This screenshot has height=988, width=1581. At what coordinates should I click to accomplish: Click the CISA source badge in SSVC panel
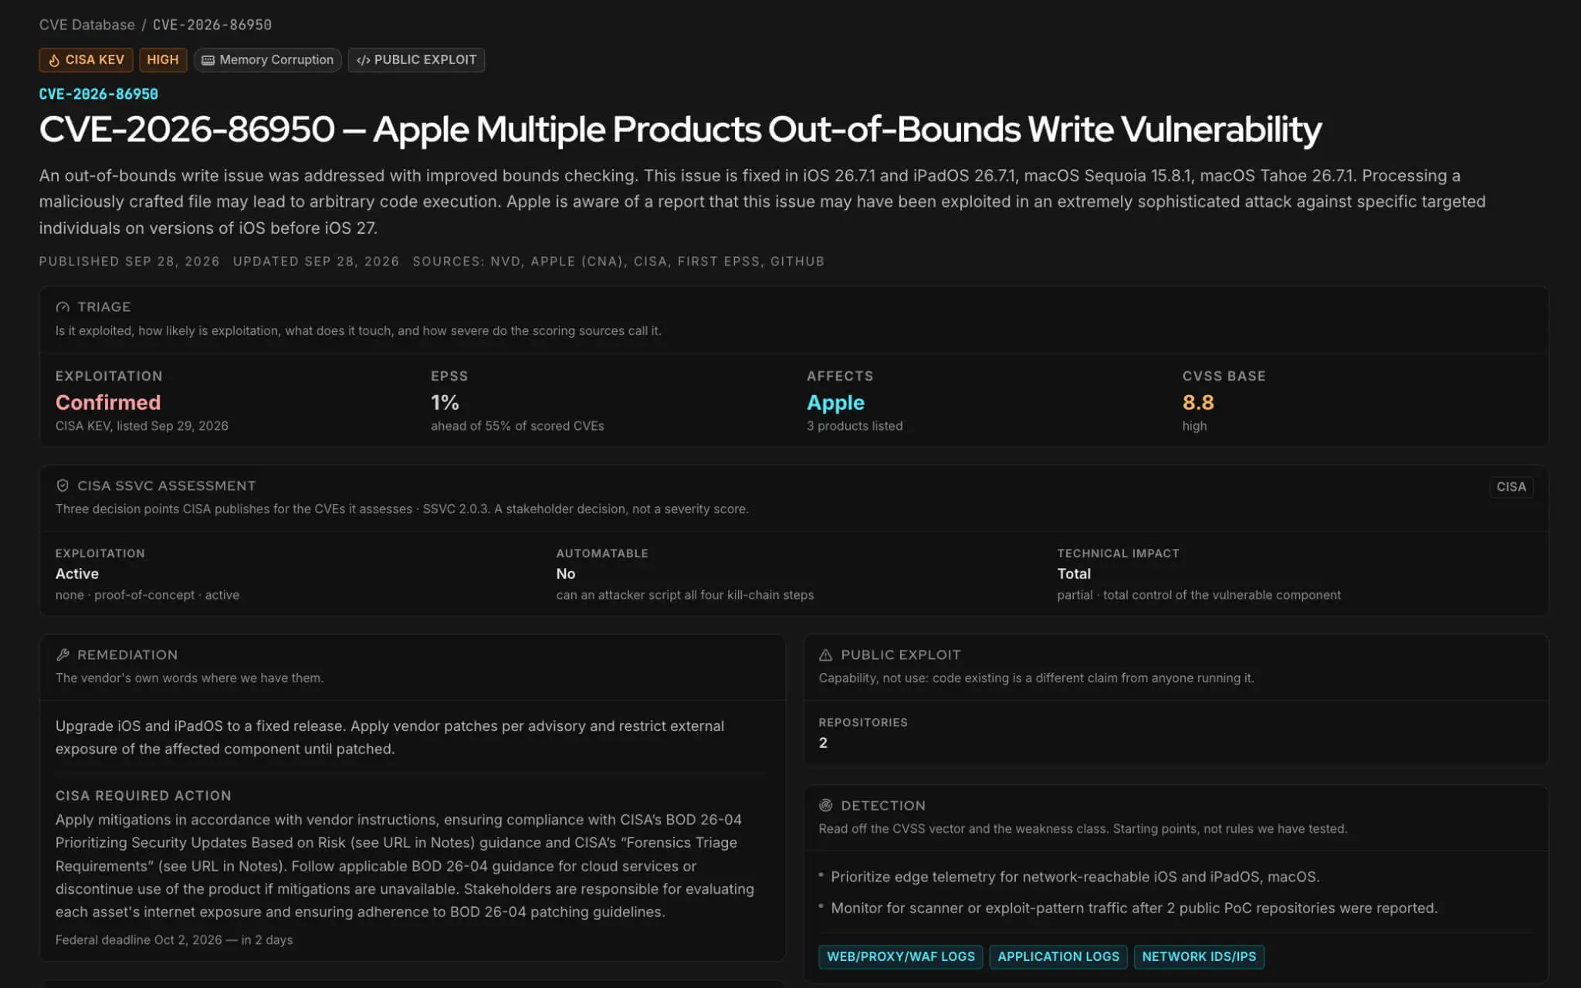1511,487
